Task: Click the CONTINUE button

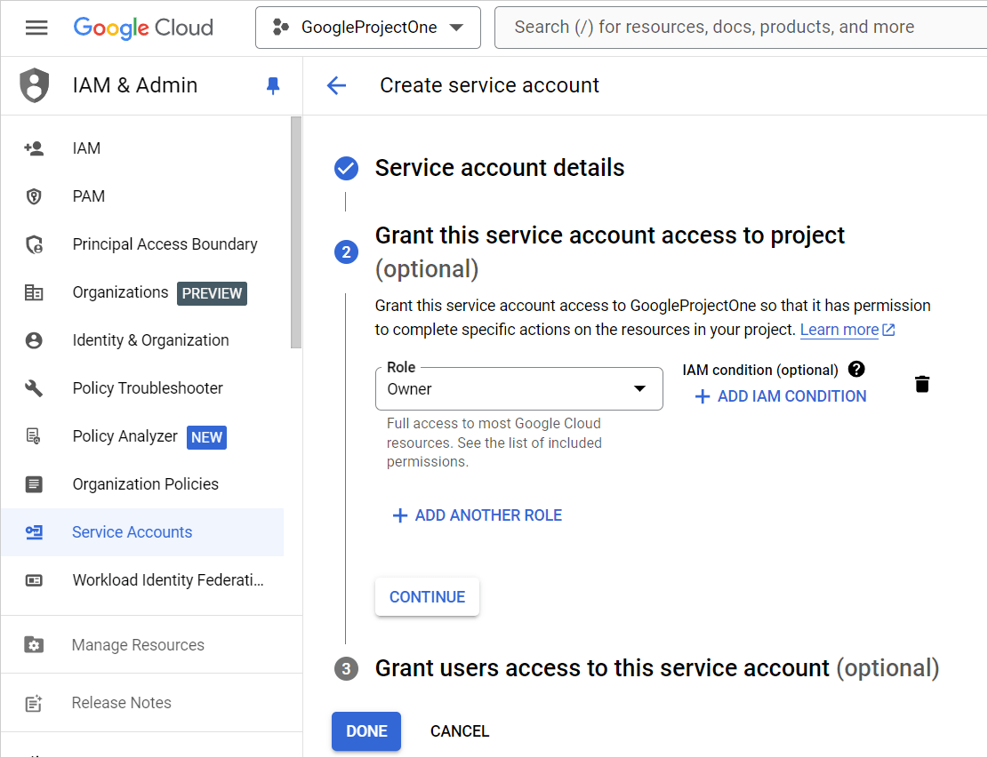Action: [x=427, y=597]
